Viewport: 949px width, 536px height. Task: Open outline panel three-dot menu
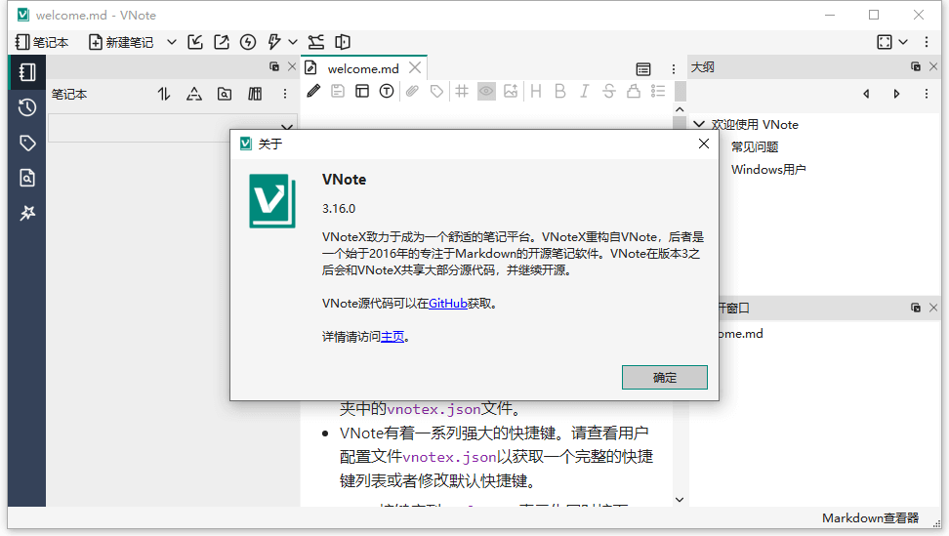click(x=927, y=94)
